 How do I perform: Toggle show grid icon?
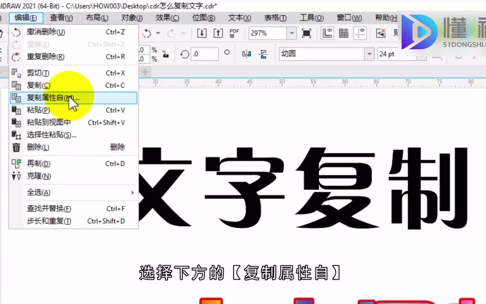click(x=343, y=33)
